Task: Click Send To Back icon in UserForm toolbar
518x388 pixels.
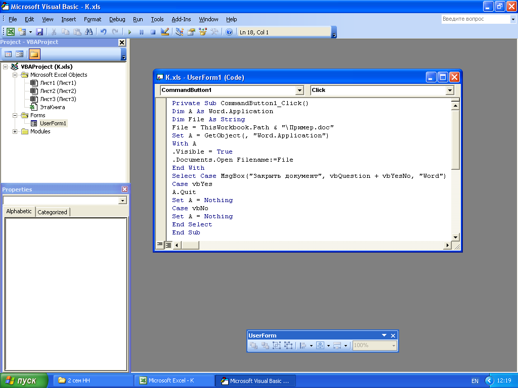Action: coord(265,346)
